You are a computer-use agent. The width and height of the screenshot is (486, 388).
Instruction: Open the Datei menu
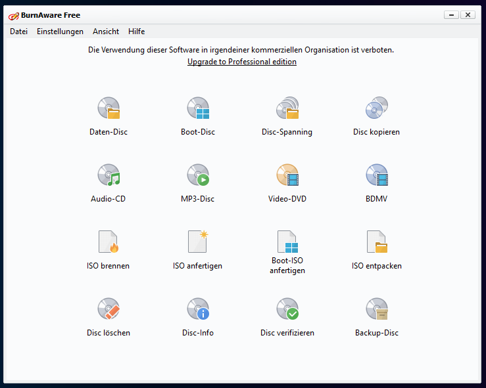[18, 32]
